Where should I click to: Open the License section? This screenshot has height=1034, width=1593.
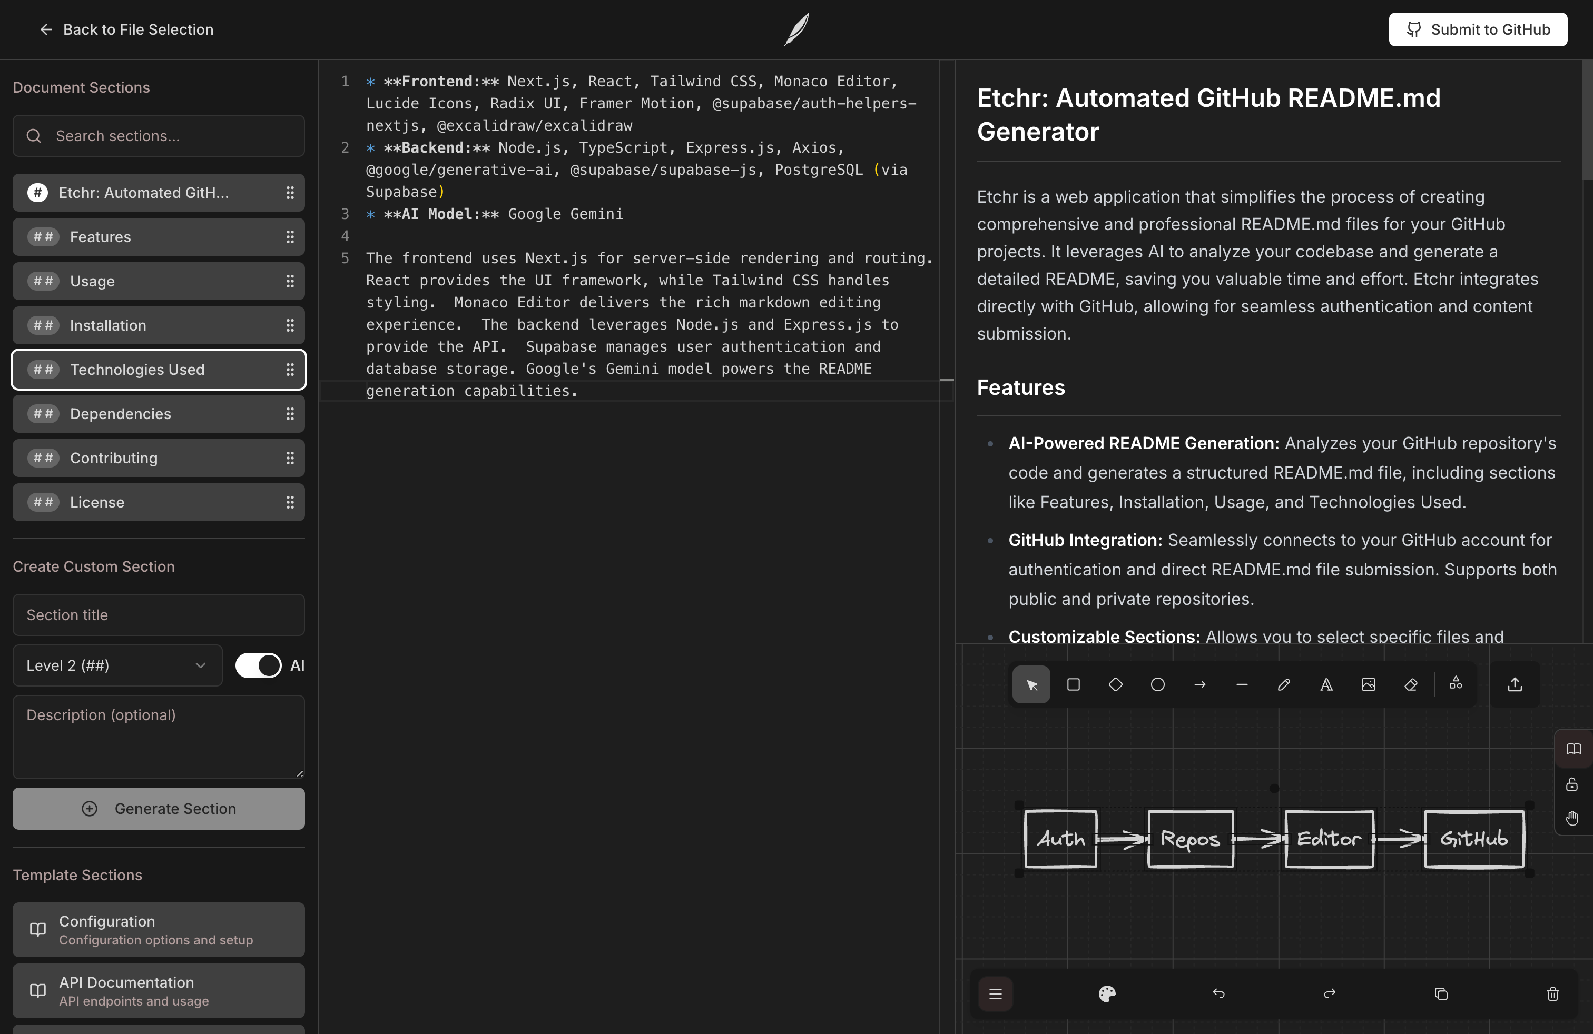pos(159,502)
